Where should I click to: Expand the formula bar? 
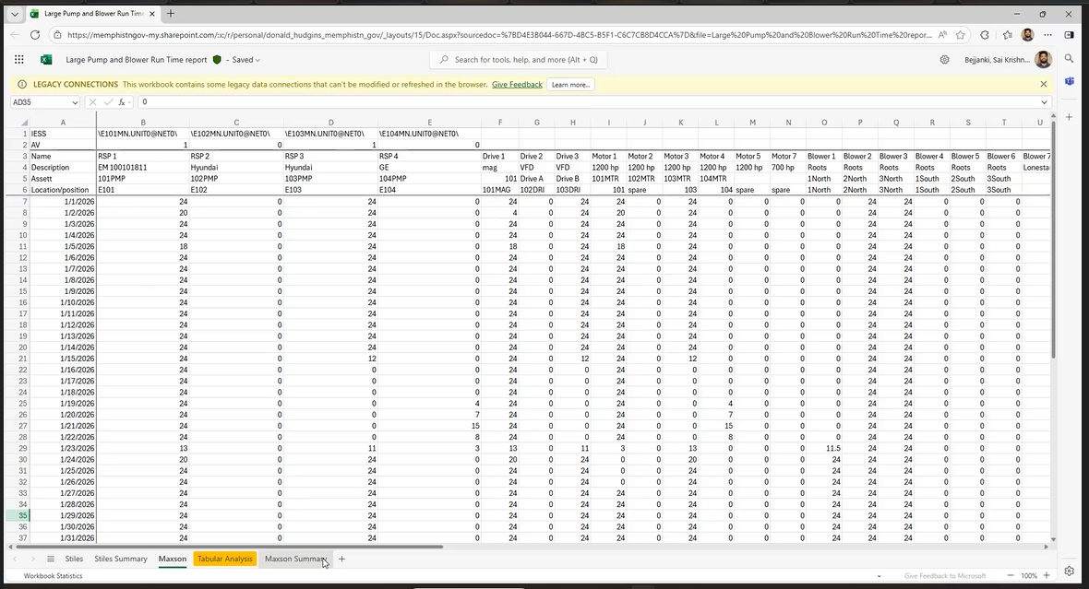click(1045, 102)
